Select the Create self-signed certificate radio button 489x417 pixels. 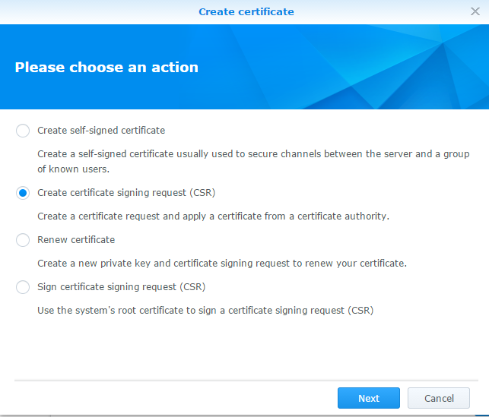[x=23, y=131]
